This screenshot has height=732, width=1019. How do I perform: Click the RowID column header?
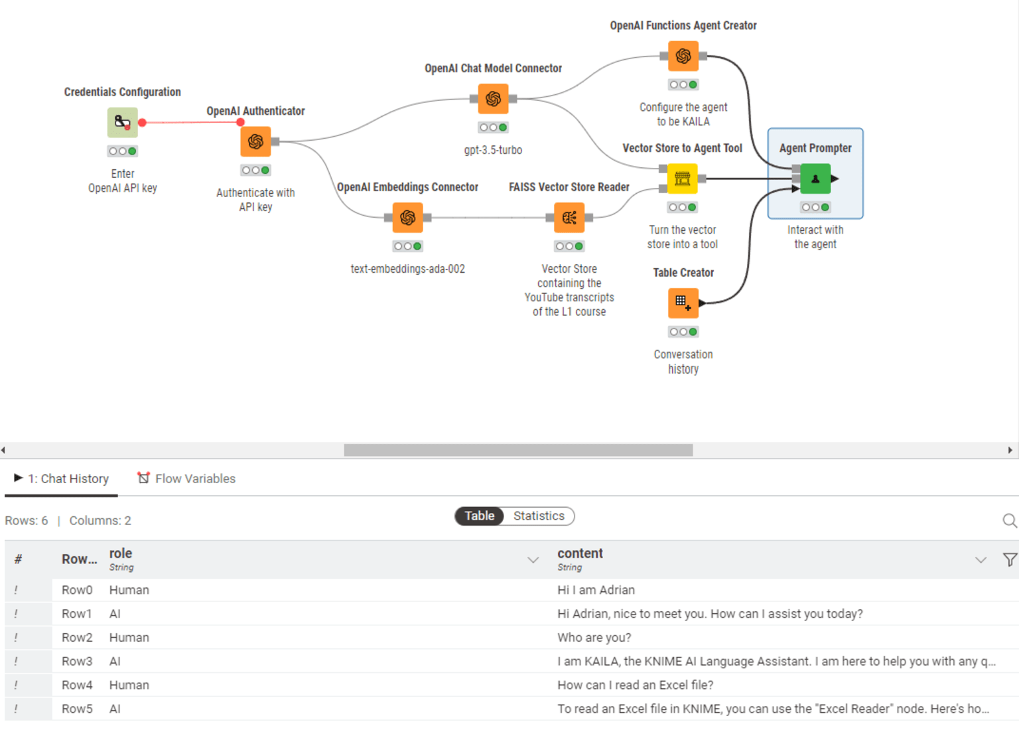[80, 559]
